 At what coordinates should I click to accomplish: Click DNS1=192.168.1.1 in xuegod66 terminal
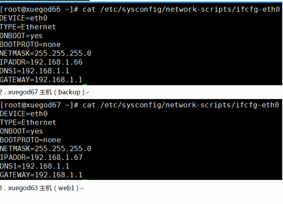pos(35,71)
